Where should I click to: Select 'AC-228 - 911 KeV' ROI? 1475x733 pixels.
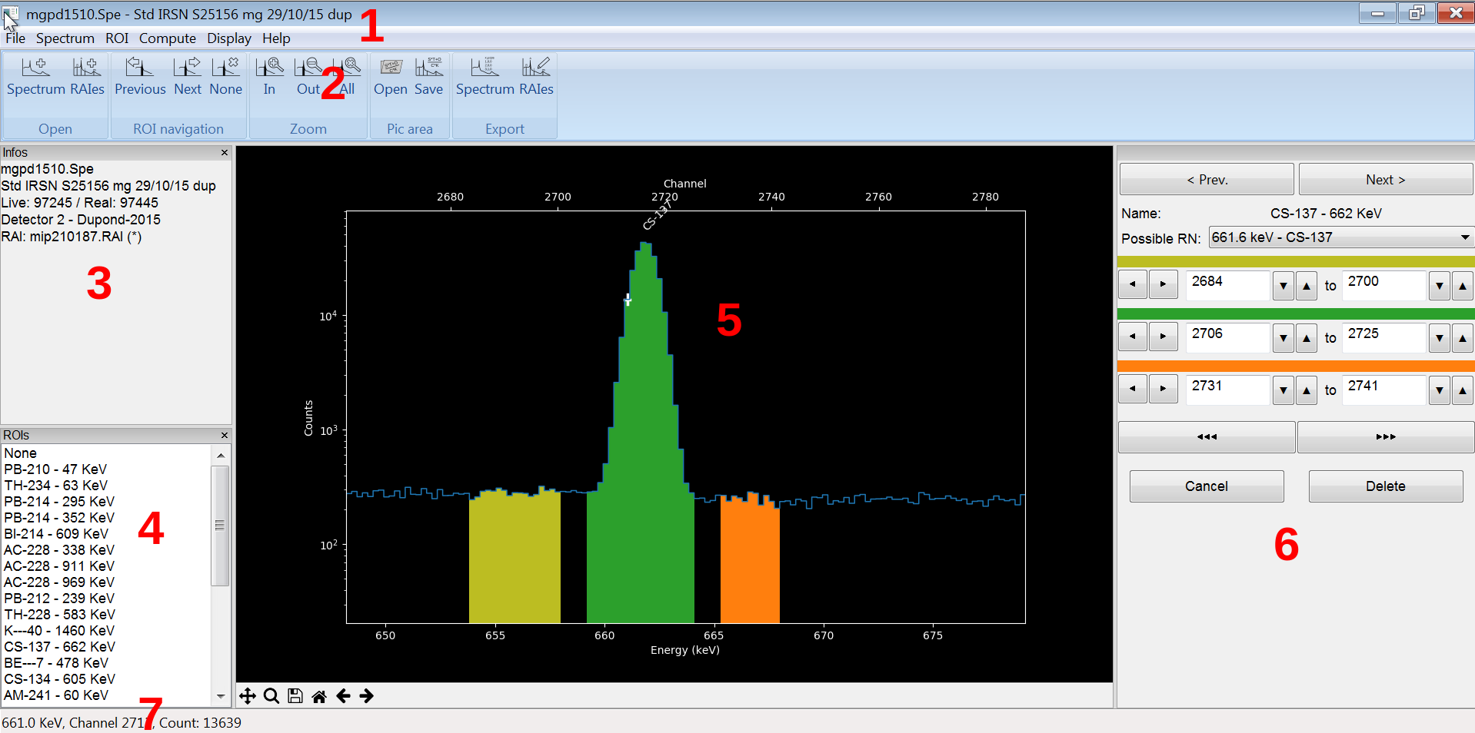click(x=106, y=566)
